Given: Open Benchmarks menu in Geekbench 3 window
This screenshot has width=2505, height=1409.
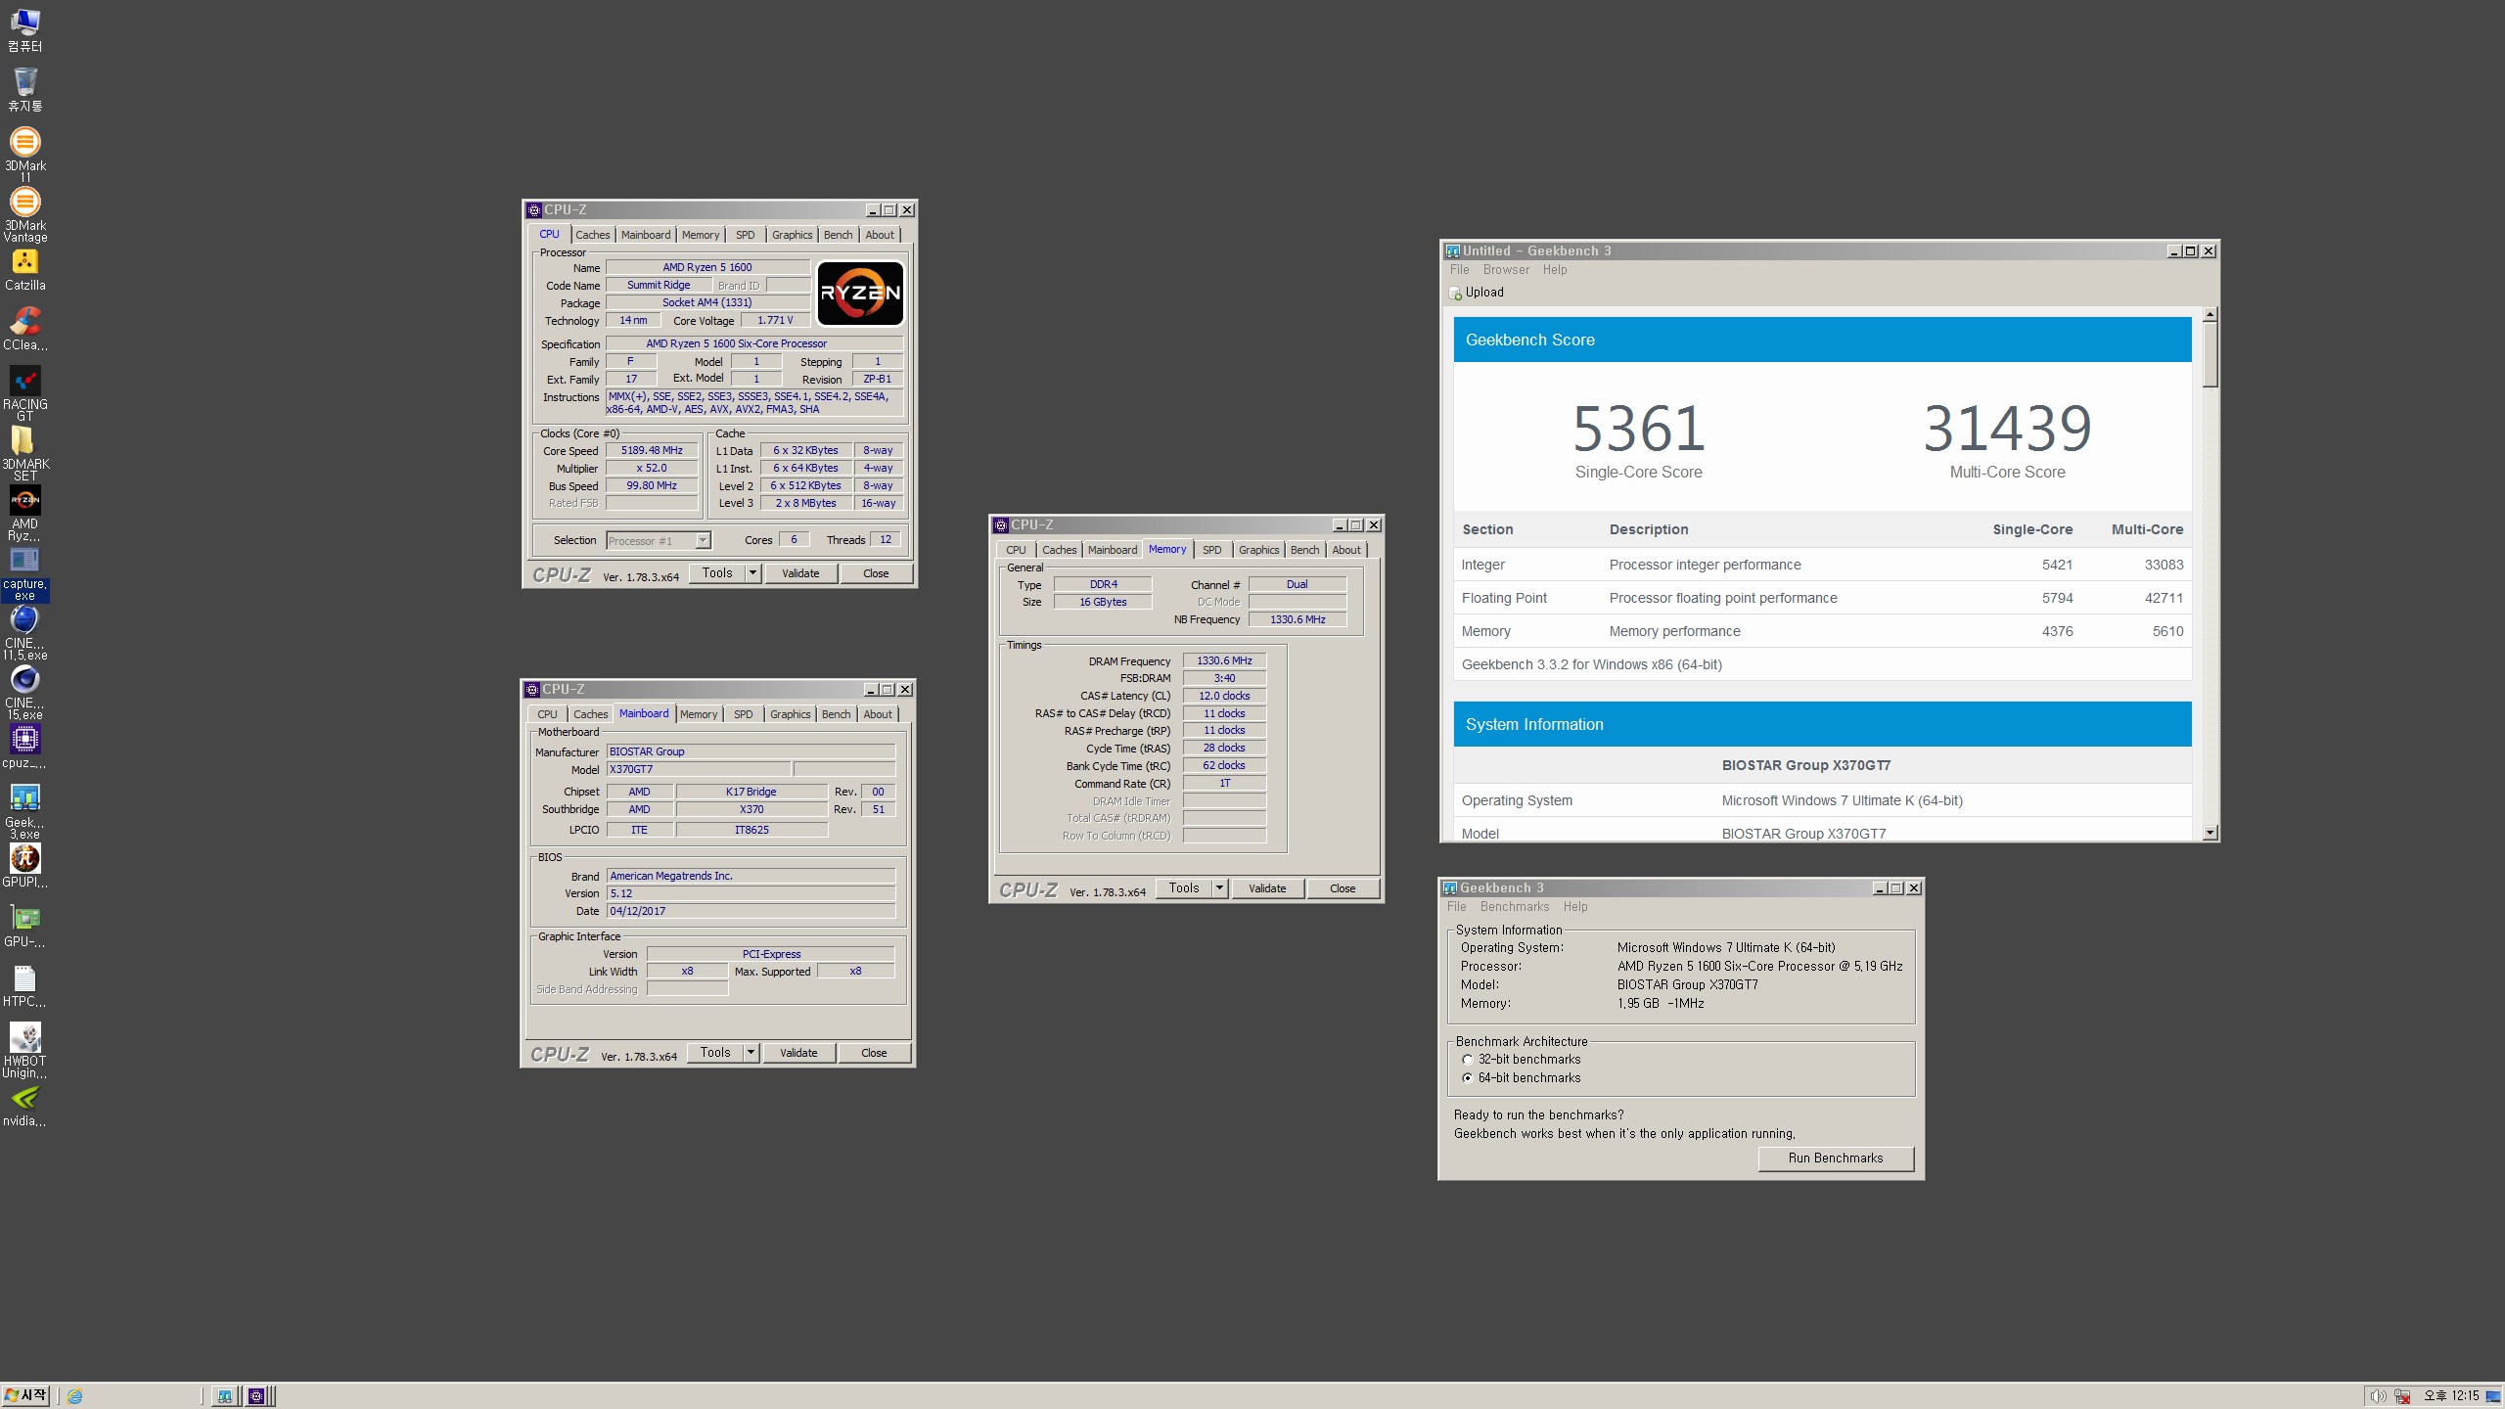Looking at the screenshot, I should click(1514, 907).
